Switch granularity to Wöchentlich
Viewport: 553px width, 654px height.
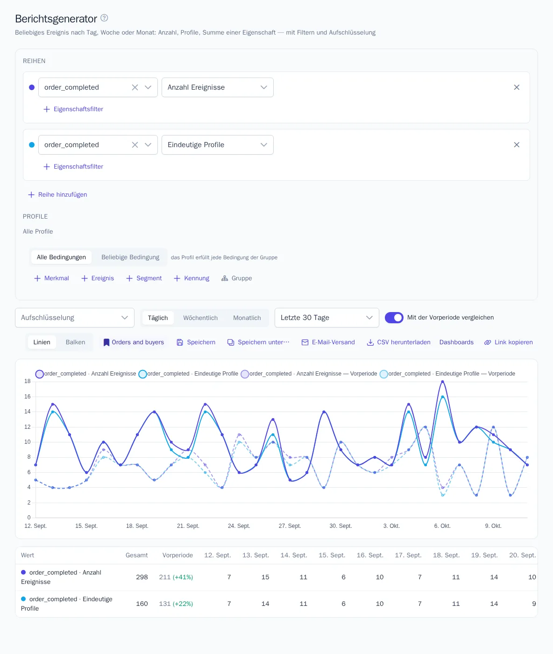[x=200, y=318]
